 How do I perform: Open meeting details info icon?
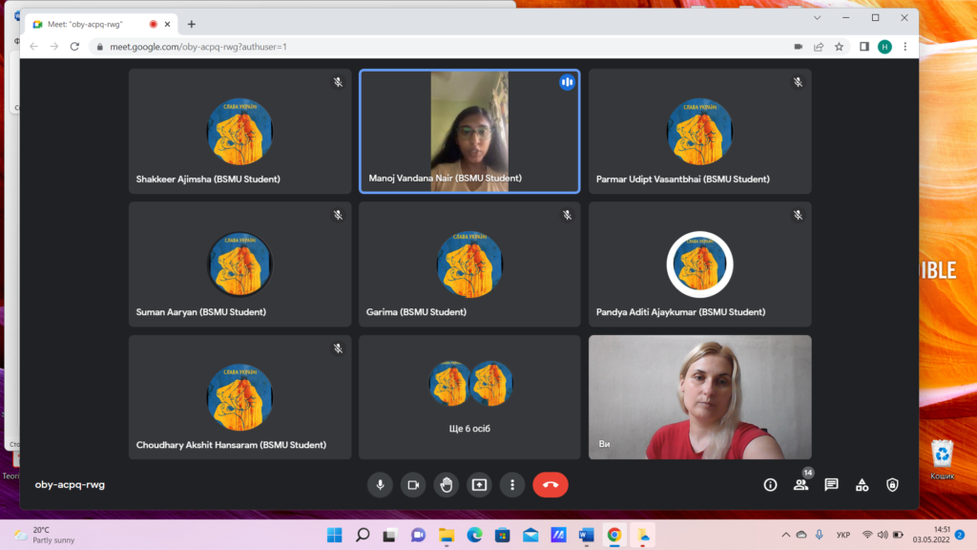tap(770, 485)
